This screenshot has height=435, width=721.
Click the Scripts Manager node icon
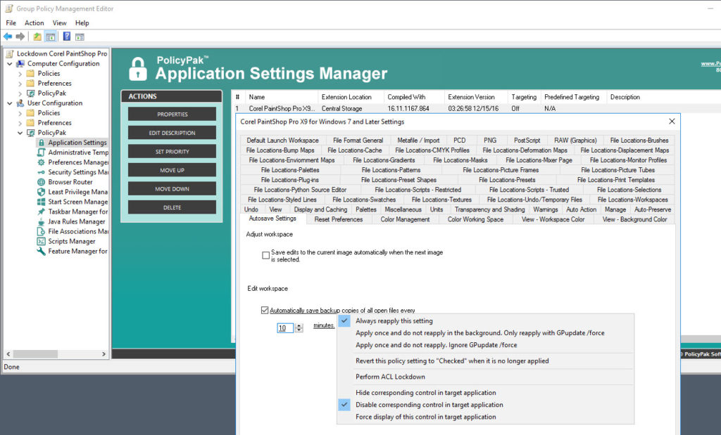pyautogui.click(x=41, y=241)
